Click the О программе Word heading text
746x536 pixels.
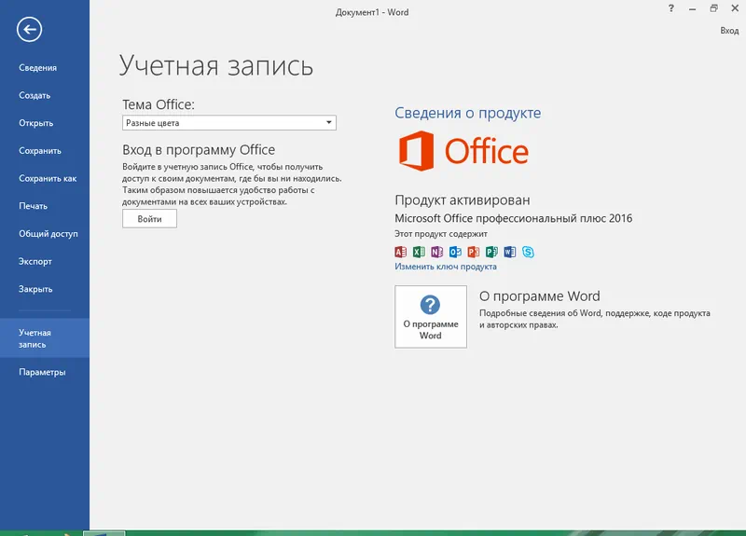pos(540,295)
